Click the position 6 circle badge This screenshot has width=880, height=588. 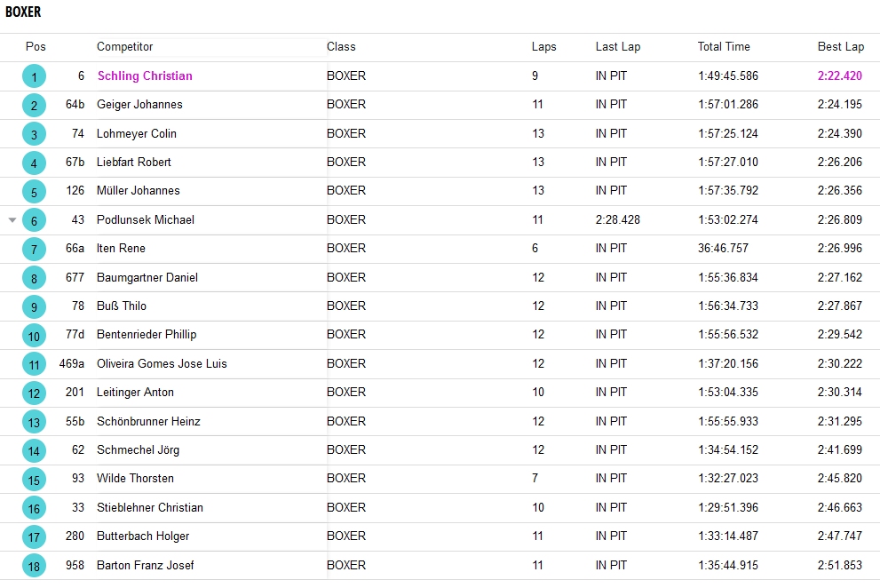(34, 220)
